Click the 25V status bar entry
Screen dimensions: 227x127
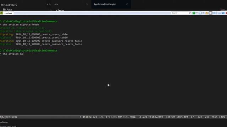point(207,117)
